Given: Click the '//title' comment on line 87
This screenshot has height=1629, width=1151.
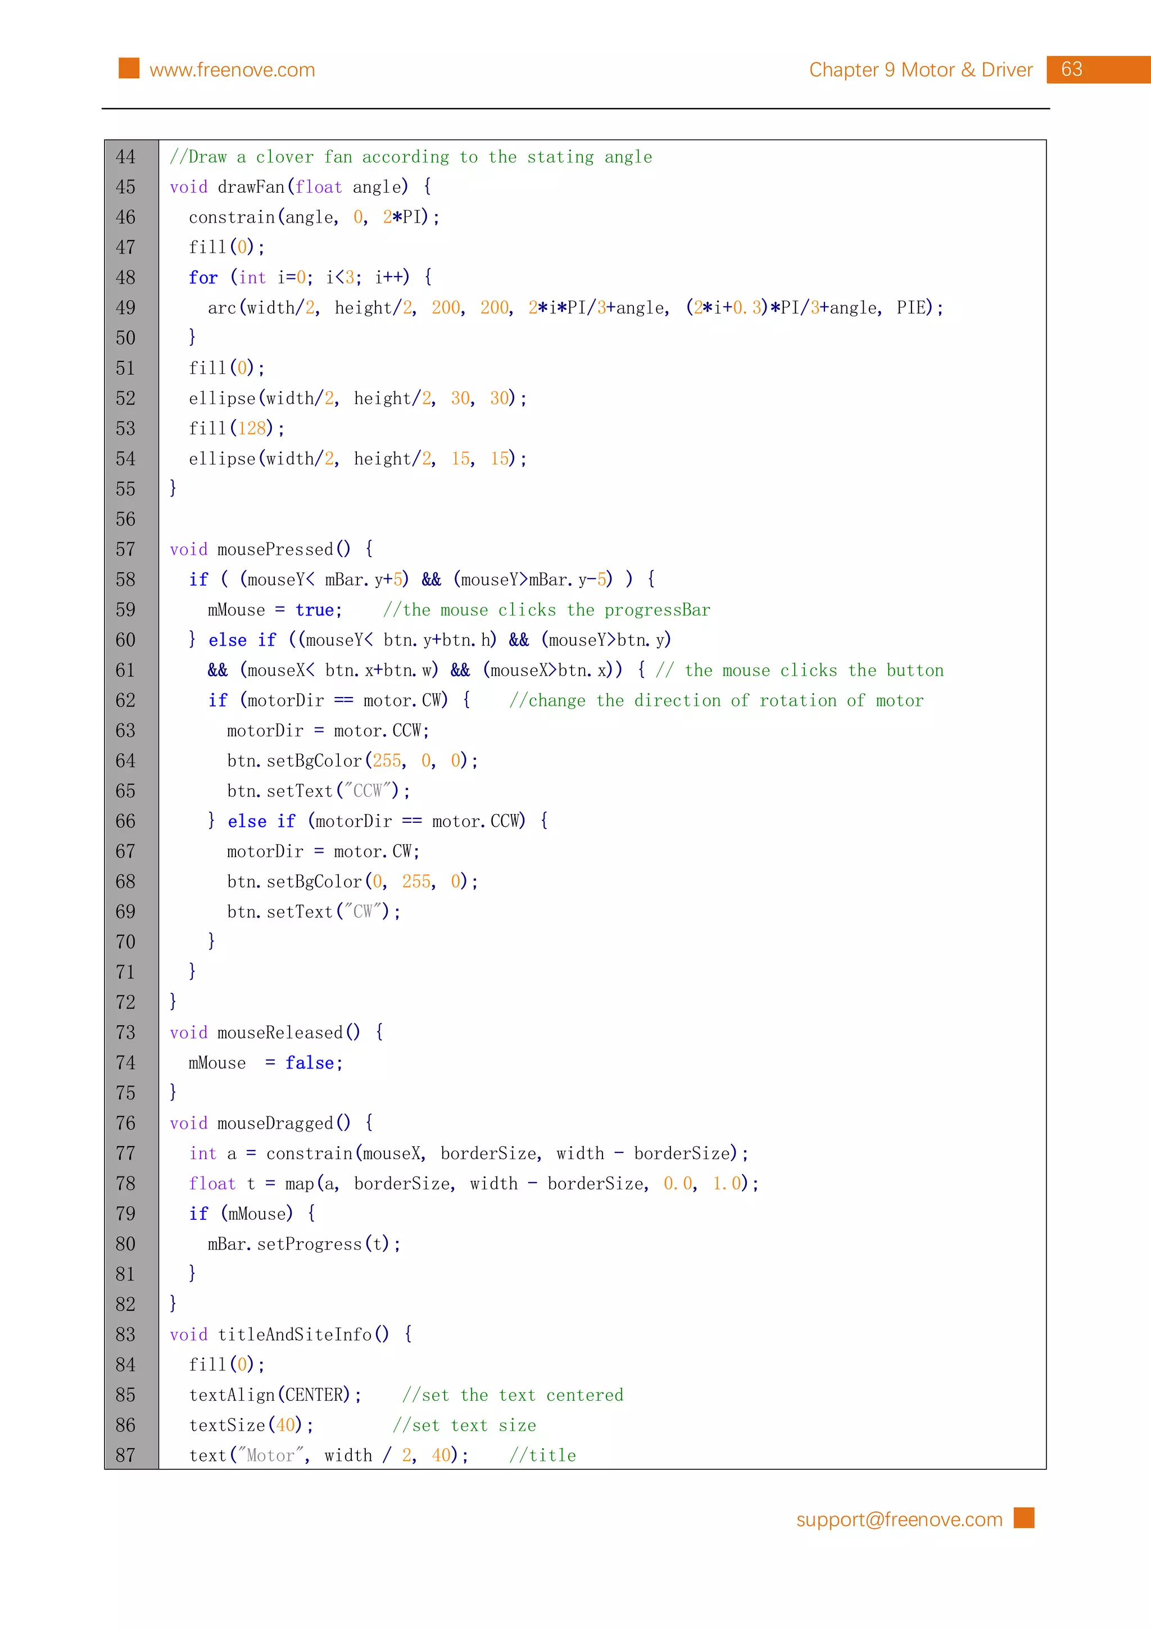Looking at the screenshot, I should 542,1455.
